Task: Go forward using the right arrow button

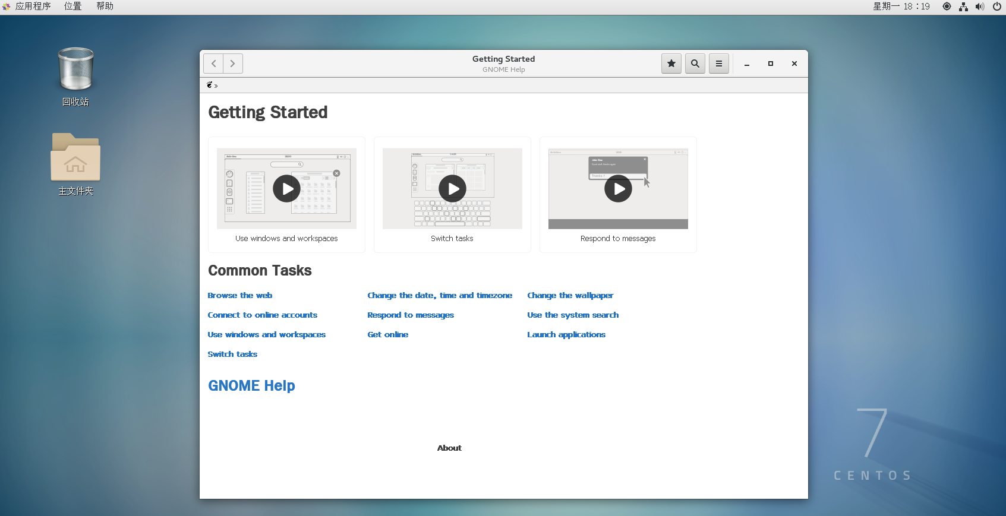Action: [233, 64]
